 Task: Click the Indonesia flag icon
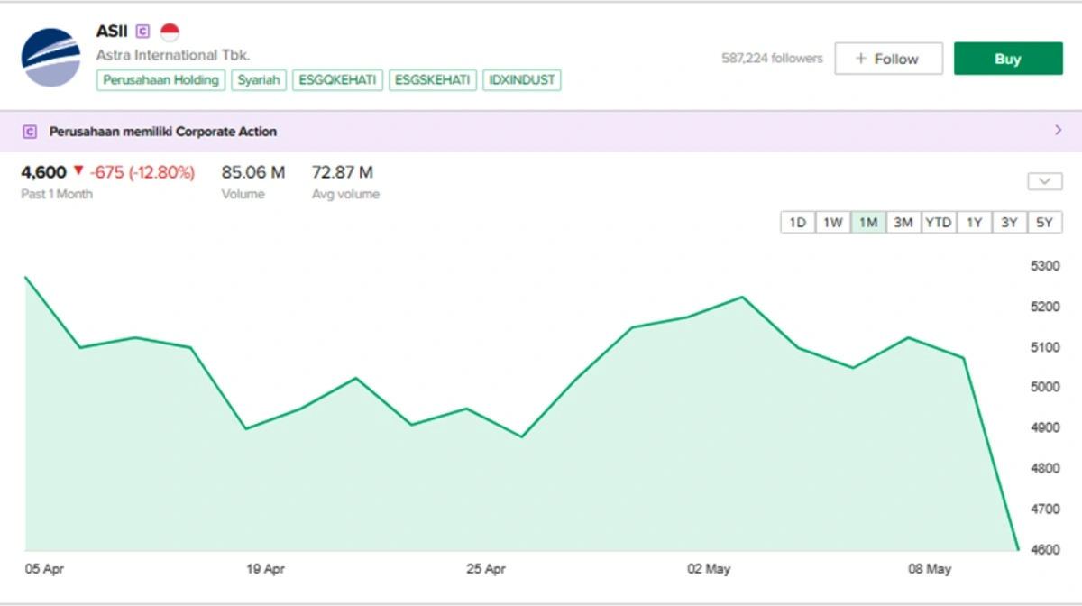170,32
